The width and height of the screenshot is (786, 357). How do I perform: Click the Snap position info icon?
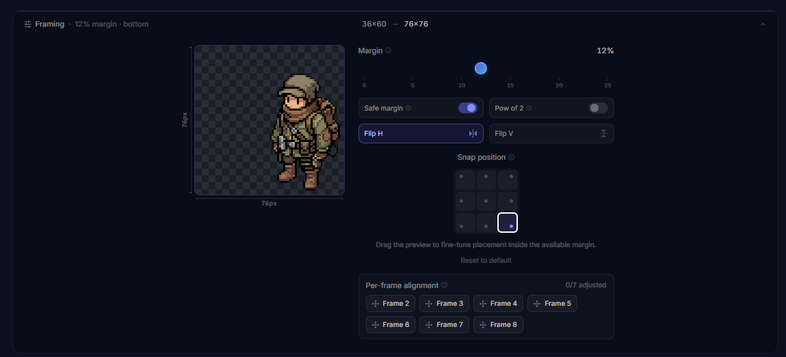click(512, 158)
